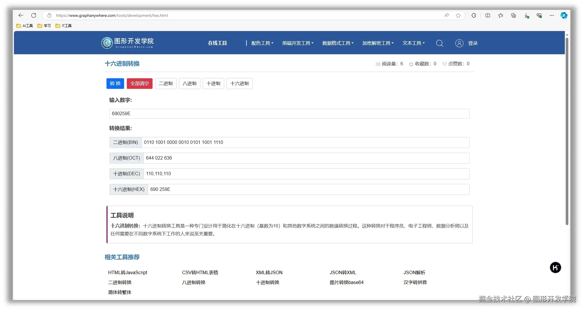Expand the 文本工具 dropdown menu
Screen dimensions: 584x311
(x=414, y=43)
